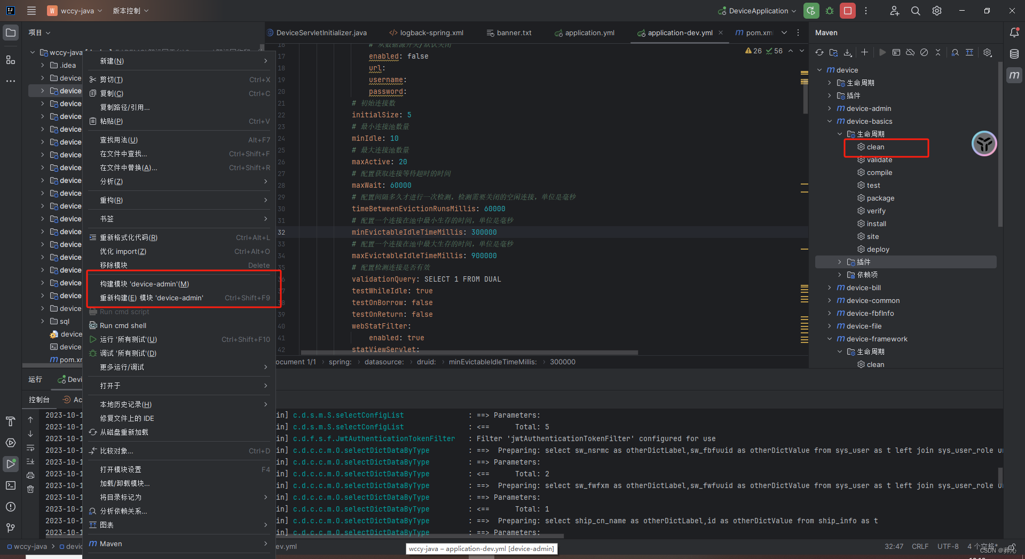Click the Rerun DeviceApplication green icon
The width and height of the screenshot is (1025, 559).
pyautogui.click(x=811, y=11)
